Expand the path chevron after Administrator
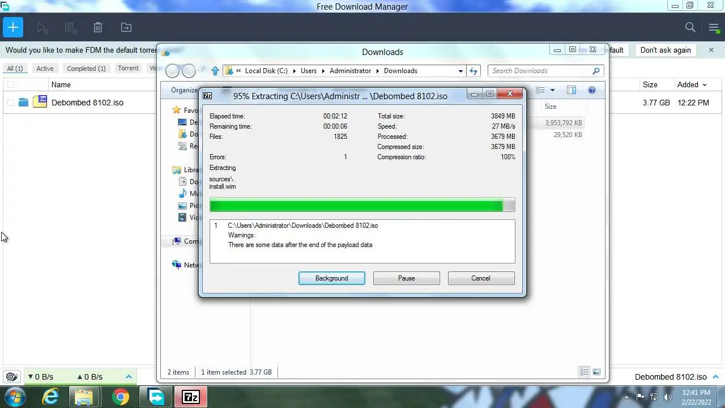The height and width of the screenshot is (408, 725). 377,71
